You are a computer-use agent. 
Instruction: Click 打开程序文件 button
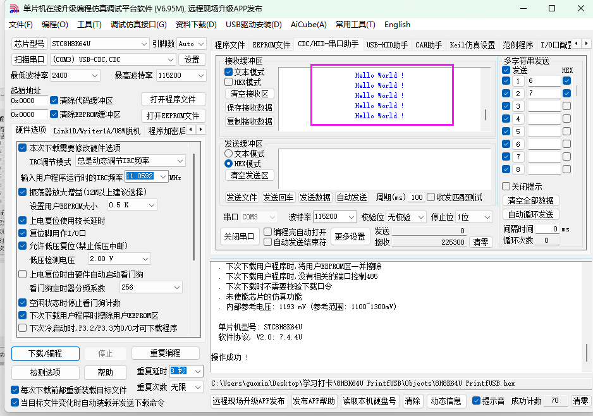(x=173, y=99)
